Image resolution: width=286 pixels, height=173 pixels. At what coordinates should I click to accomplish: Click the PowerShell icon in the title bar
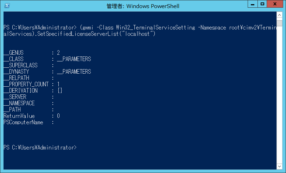click(7, 6)
